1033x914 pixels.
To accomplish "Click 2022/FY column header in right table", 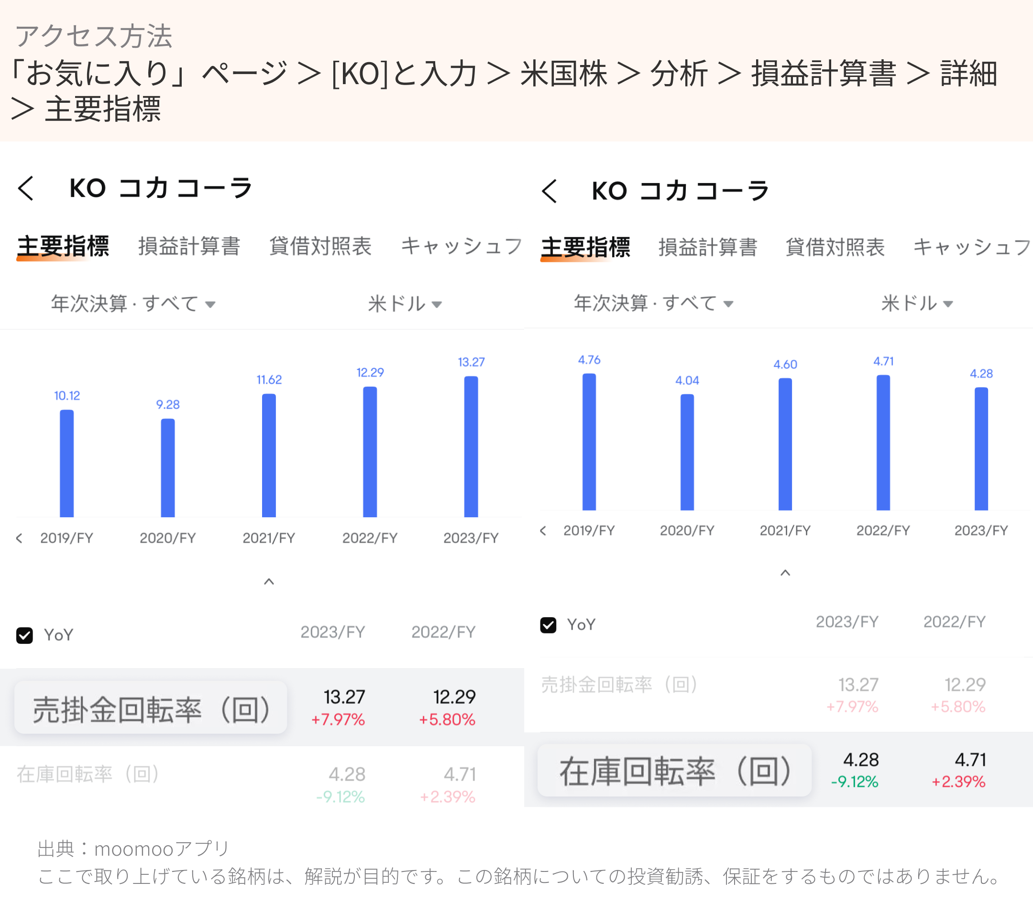I will pos(955,621).
